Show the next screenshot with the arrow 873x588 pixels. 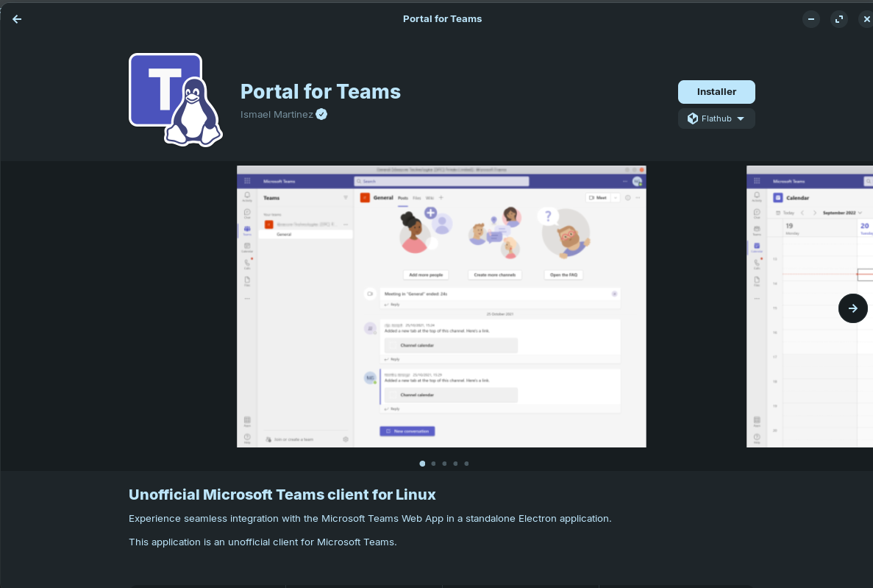click(852, 308)
